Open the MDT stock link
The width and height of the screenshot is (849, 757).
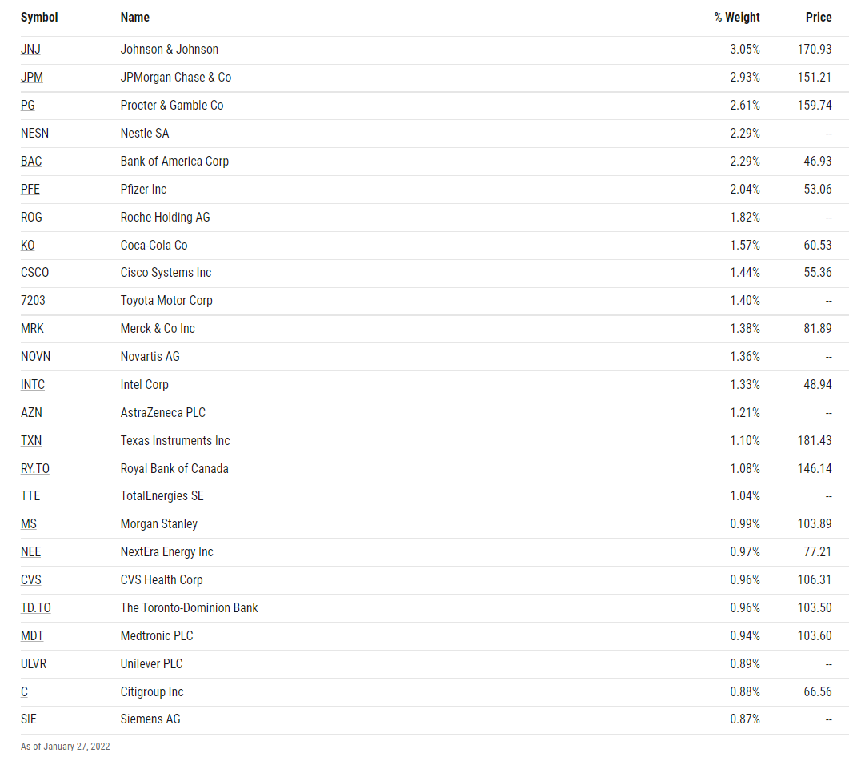tap(32, 635)
